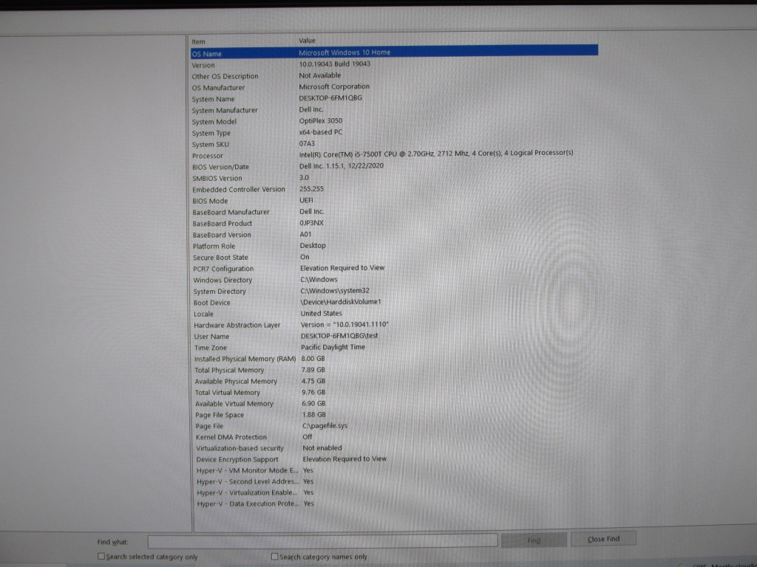Select the Secure Boot State row
The image size is (757, 567).
[x=394, y=258]
